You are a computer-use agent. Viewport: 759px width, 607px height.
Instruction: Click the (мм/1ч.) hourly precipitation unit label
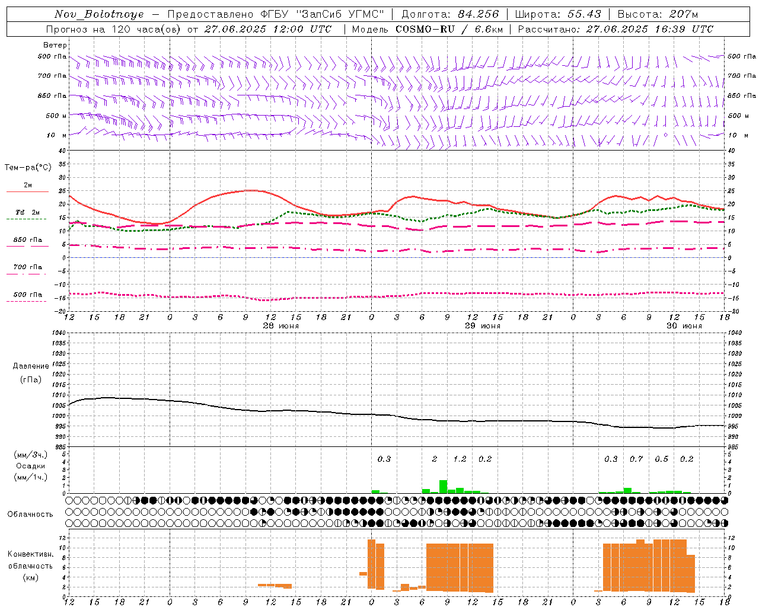tap(31, 477)
